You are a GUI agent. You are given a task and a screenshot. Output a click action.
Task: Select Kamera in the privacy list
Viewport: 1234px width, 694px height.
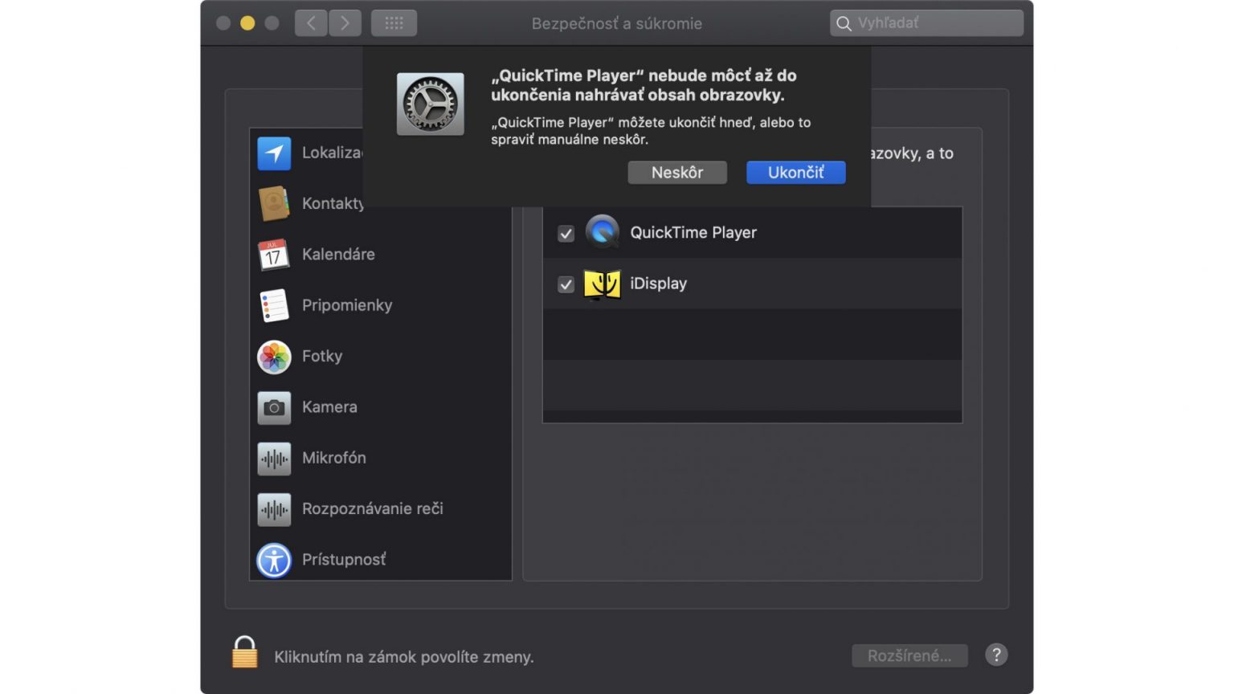(380, 407)
